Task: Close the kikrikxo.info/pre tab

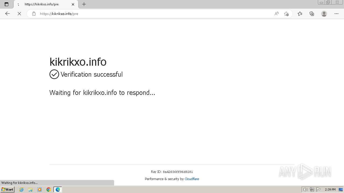Action: click(73, 4)
